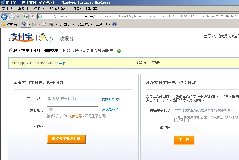The width and height of the screenshot is (239, 160).
Task: Click the 用支付宝账户付款 button
Action: (66, 139)
